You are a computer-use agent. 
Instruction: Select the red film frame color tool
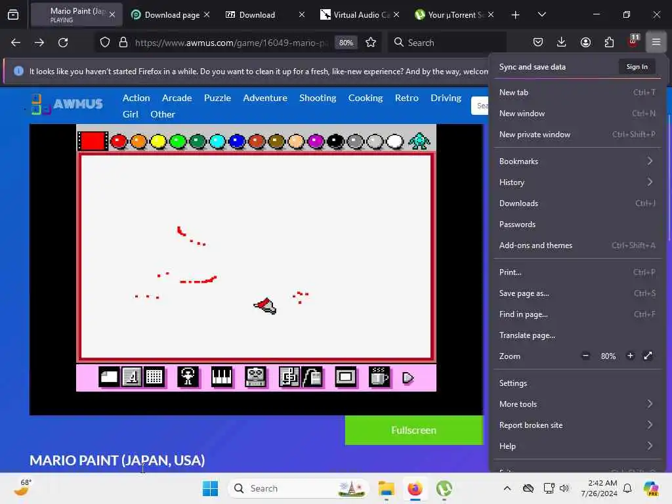coord(93,141)
